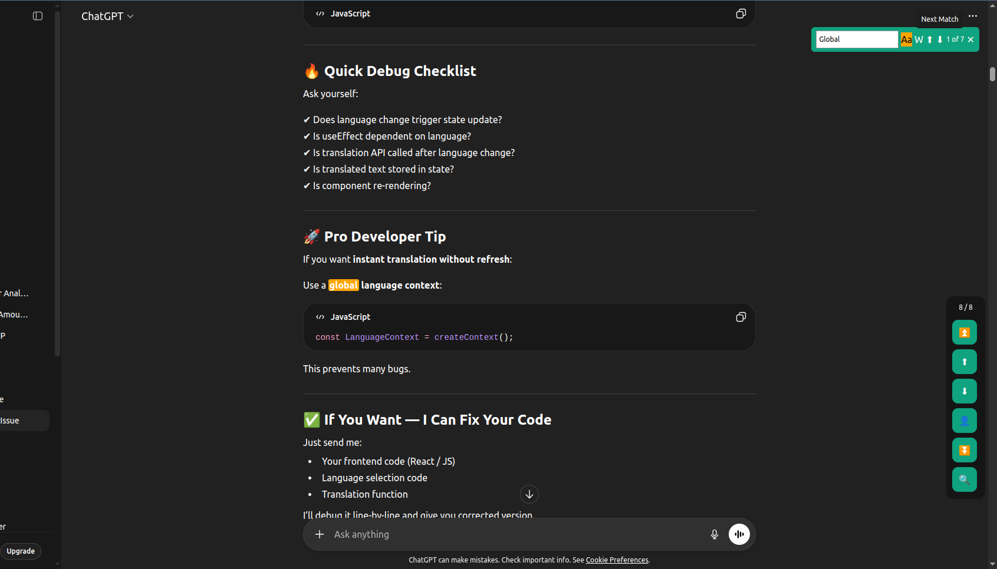Toggle whole-word matching with the W button
Screen dimensions: 997x569
918,39
